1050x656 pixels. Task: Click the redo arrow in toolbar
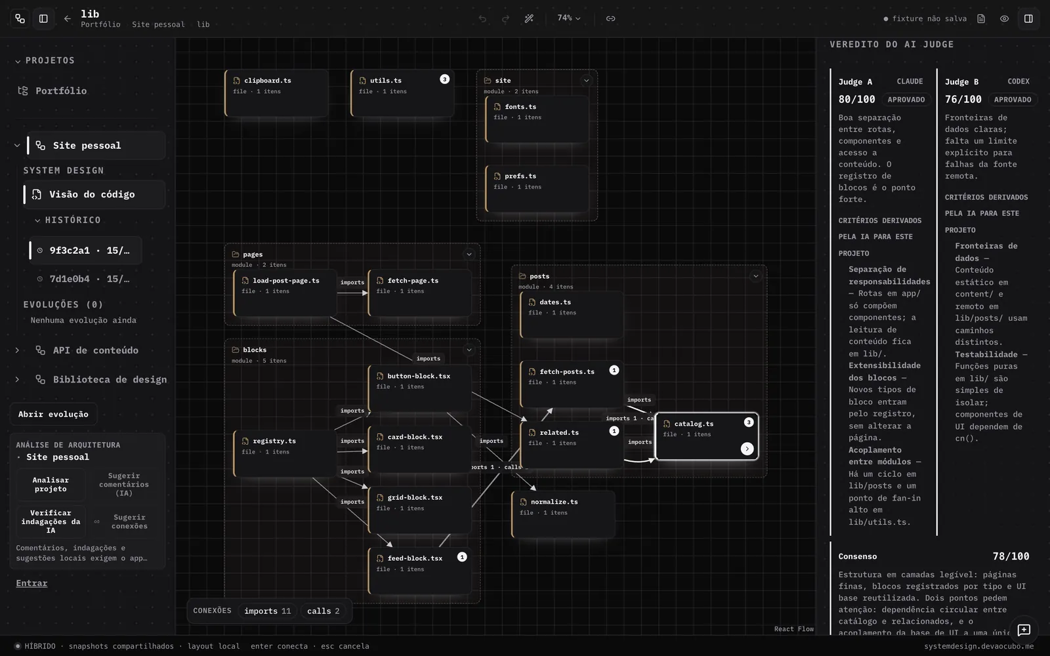(505, 18)
